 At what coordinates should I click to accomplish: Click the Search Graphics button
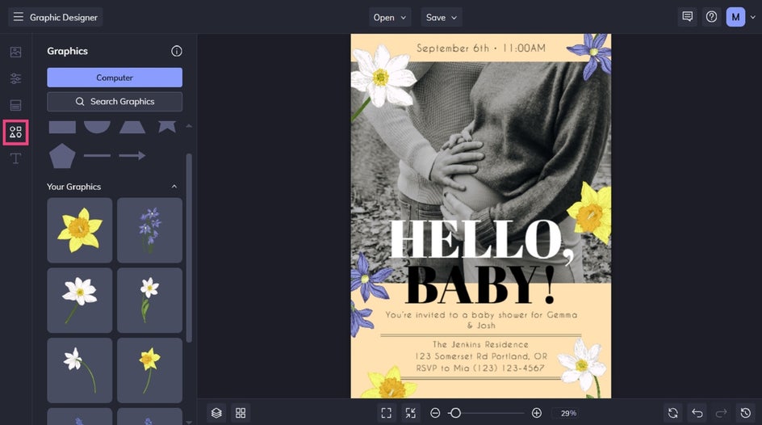click(115, 102)
